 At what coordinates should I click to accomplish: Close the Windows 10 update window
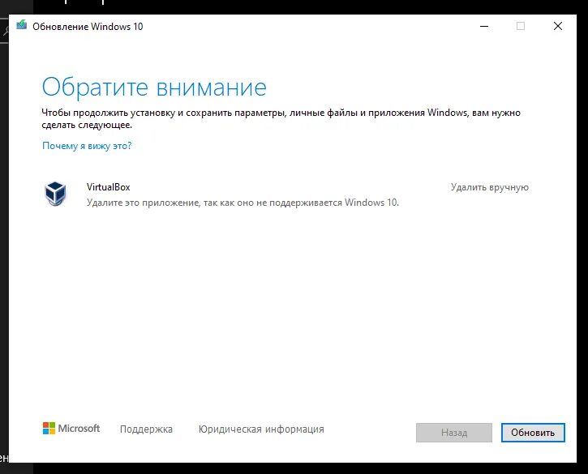(x=558, y=26)
